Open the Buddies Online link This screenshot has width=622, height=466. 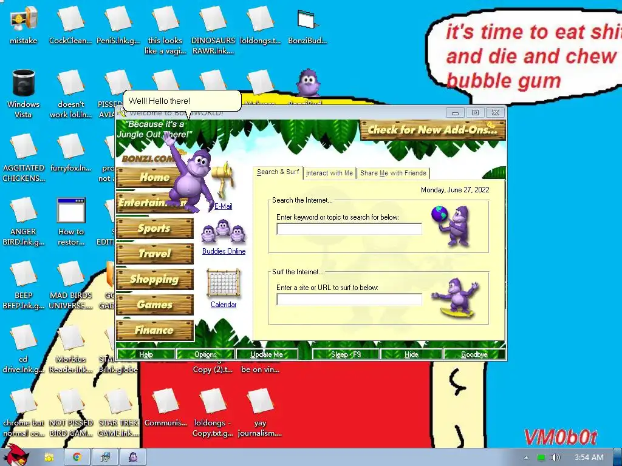(224, 251)
